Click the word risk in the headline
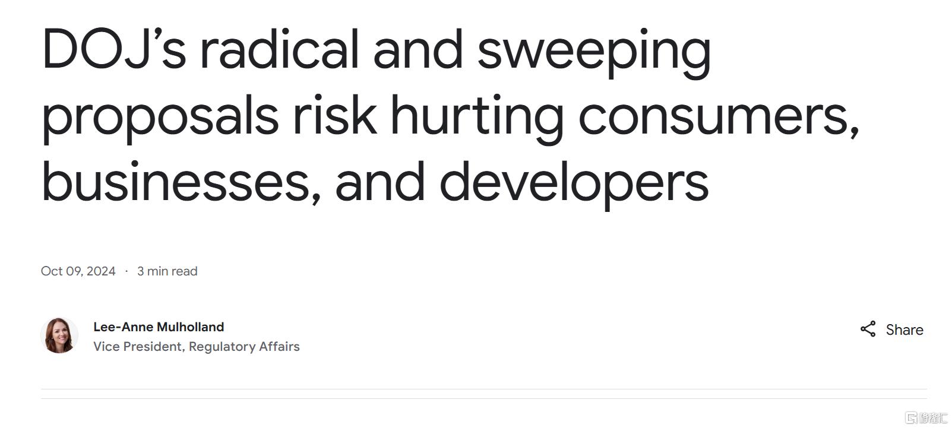This screenshot has width=952, height=428. pyautogui.click(x=334, y=115)
